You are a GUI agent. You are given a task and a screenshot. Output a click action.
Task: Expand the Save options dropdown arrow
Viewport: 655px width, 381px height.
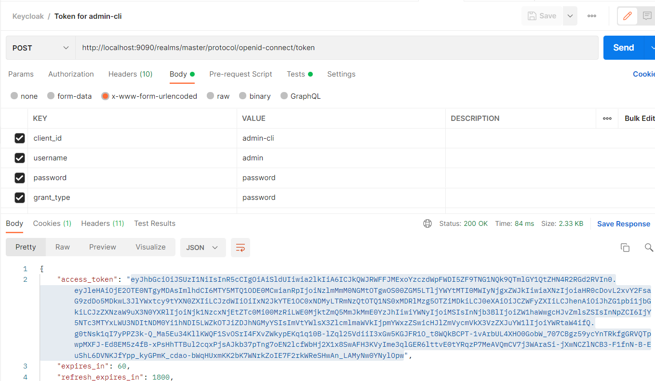570,16
